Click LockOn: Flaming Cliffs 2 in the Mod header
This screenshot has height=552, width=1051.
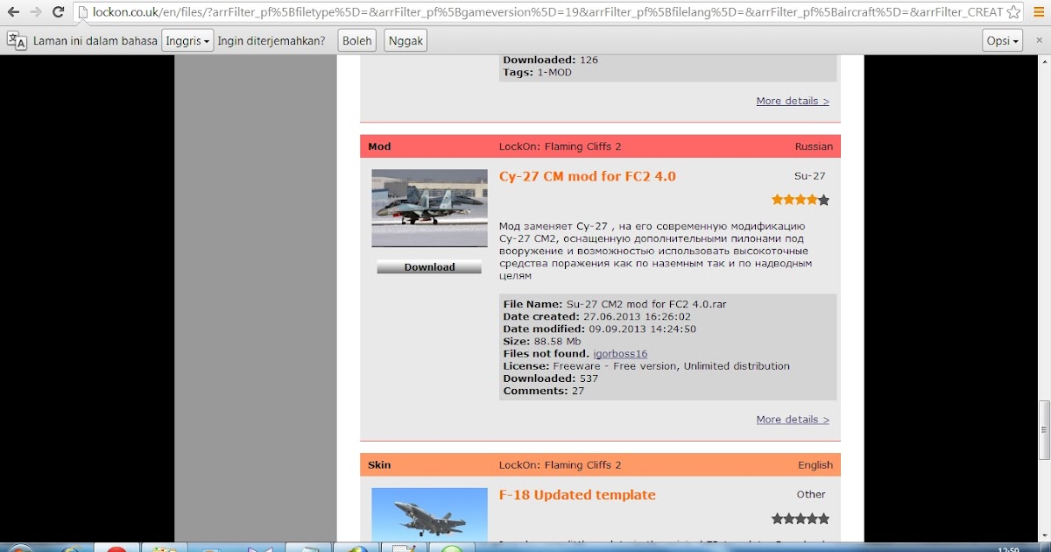tap(560, 146)
